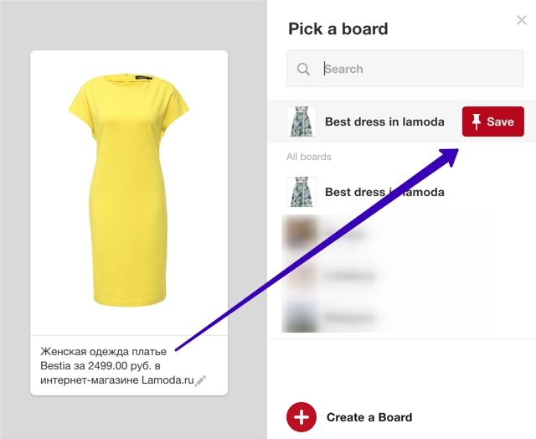Close the Pick a board dialog
Screen dimensions: 536x439
[x=521, y=20]
